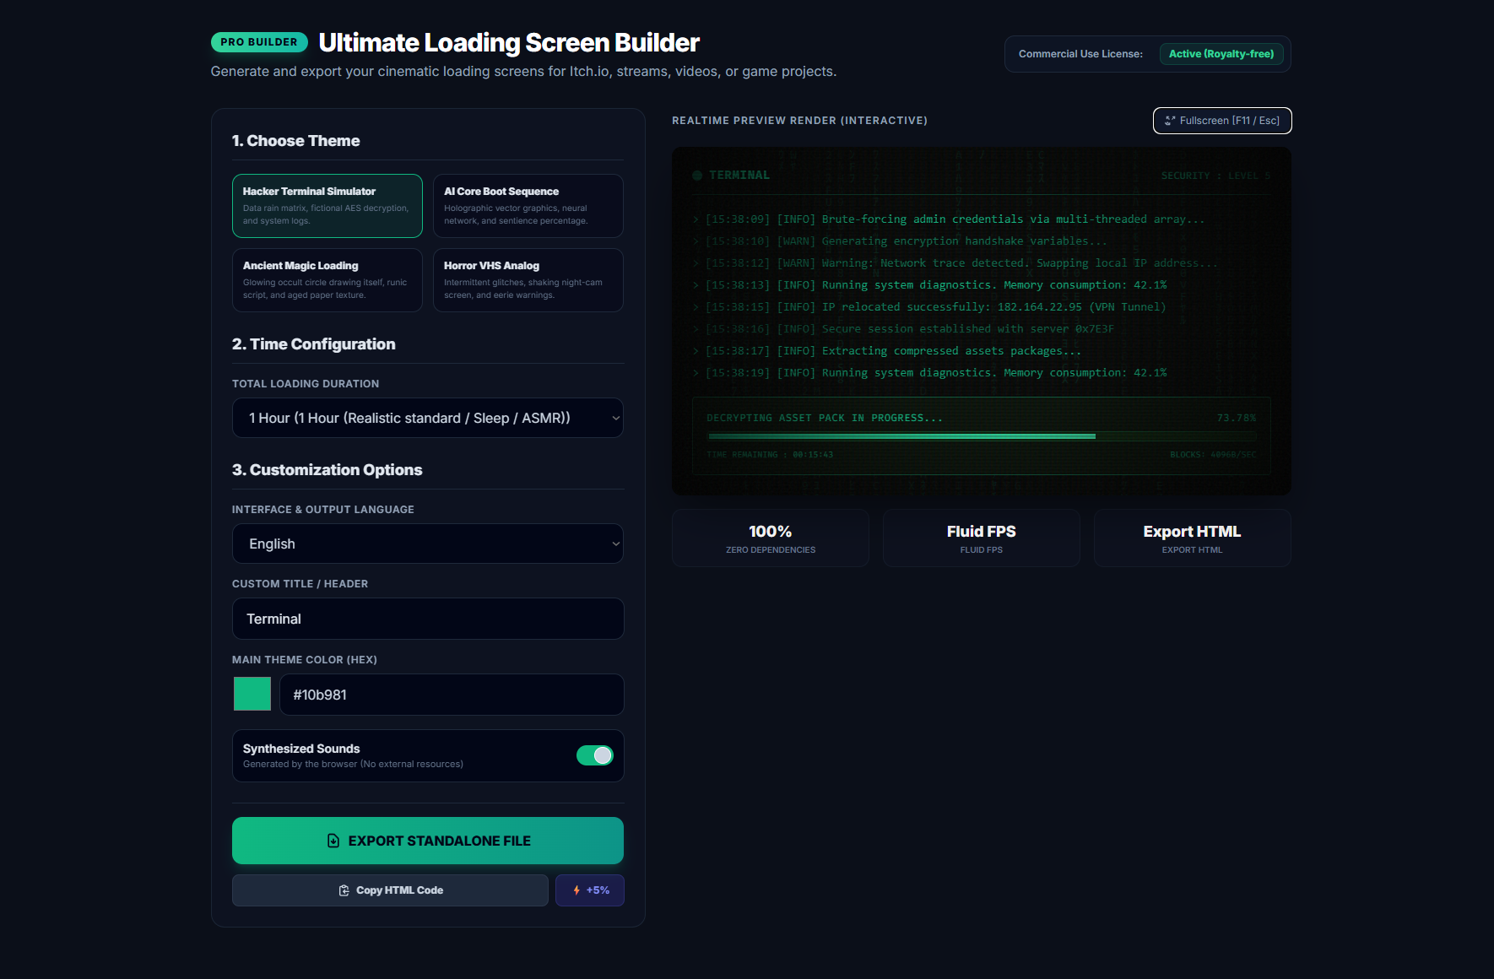The image size is (1494, 979).
Task: Click the +5% boost button
Action: tap(590, 890)
